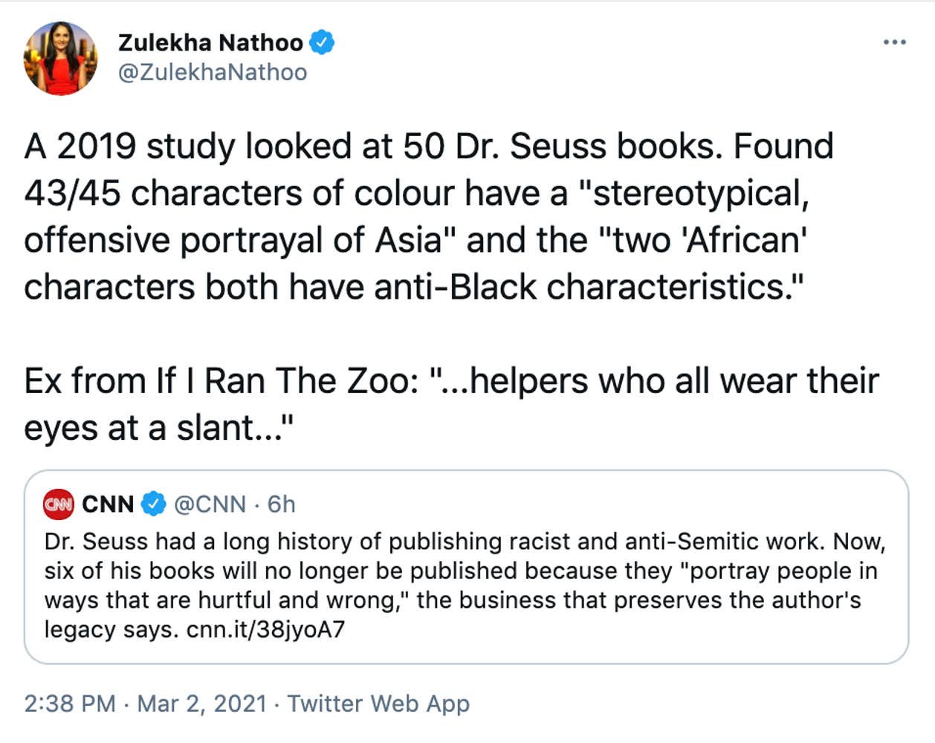The image size is (935, 743).
Task: Click the 2:38 PM tweet time
Action: tap(70, 704)
